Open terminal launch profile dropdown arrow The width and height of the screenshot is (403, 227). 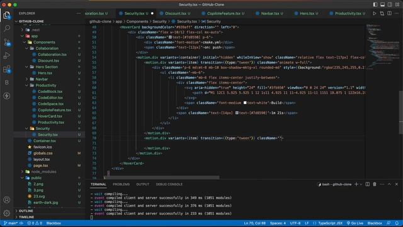click(361, 184)
